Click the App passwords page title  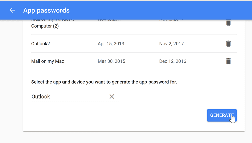coord(46,11)
